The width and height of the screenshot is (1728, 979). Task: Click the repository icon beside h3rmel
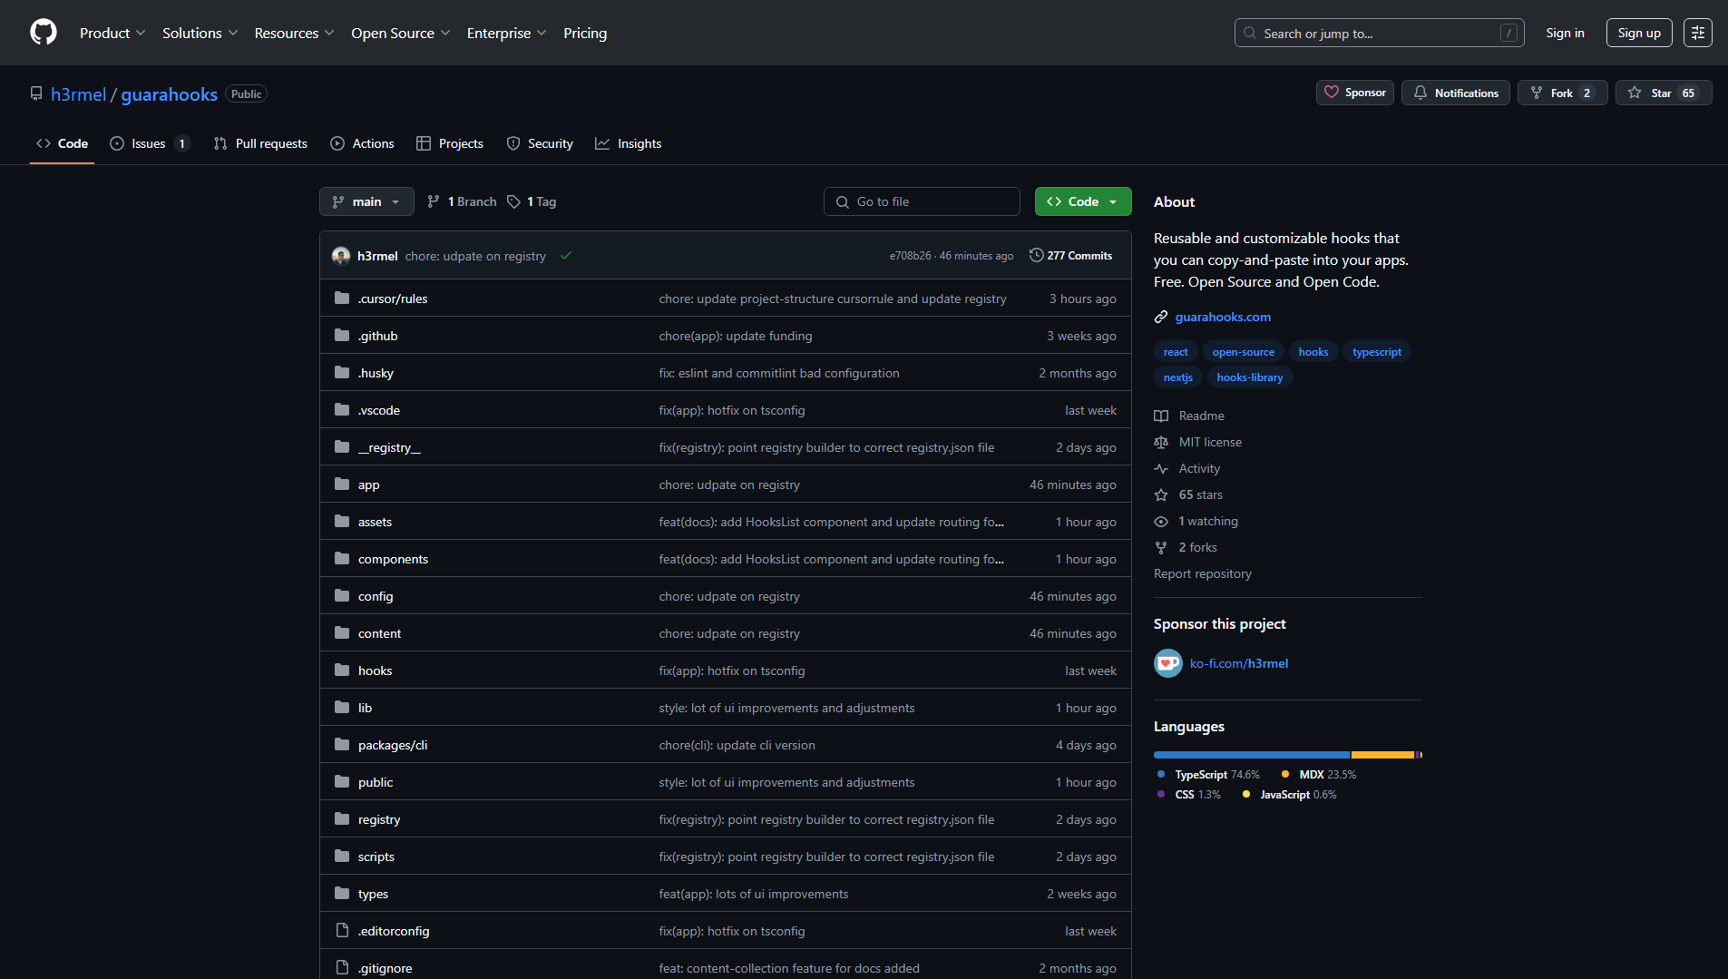pos(36,93)
